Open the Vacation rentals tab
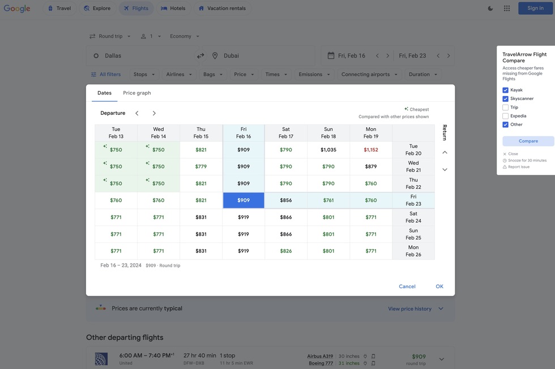The height and width of the screenshot is (369, 555). click(222, 8)
